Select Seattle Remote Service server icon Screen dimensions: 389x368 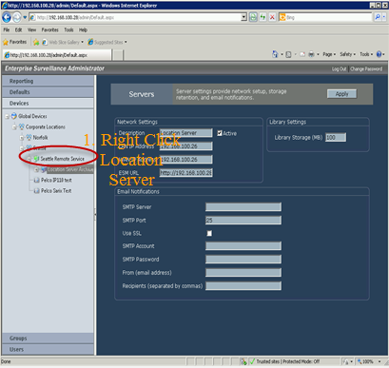tap(36, 159)
